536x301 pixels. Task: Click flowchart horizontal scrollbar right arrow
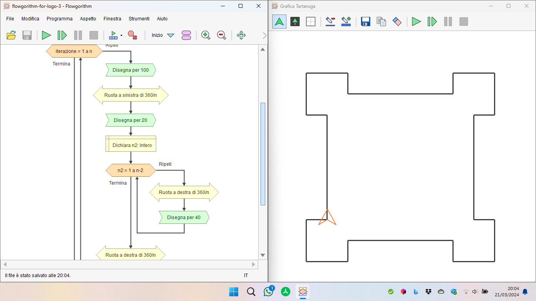tap(254, 265)
